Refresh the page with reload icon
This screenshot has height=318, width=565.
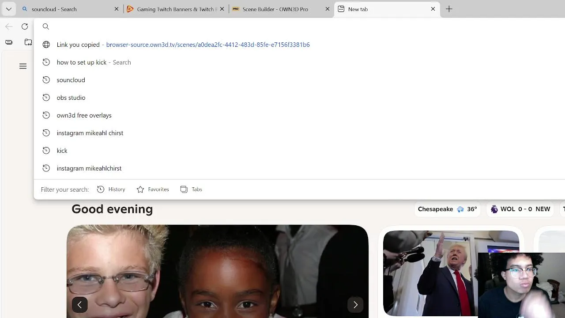tap(25, 26)
